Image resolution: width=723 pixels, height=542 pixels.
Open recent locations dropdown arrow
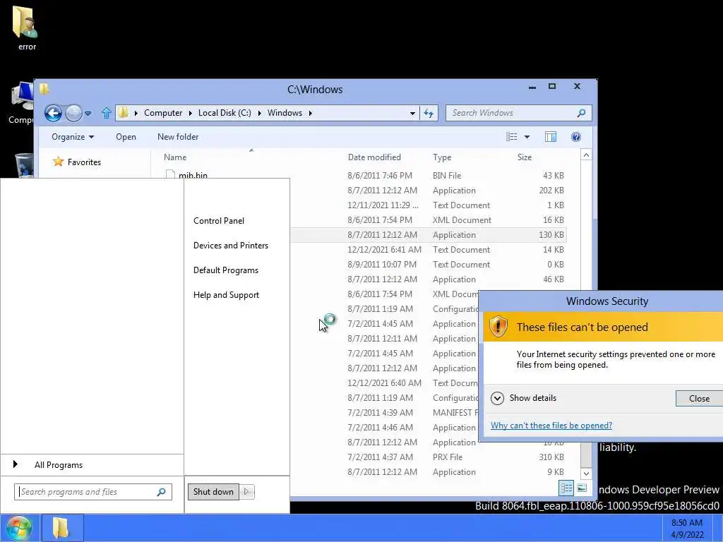pyautogui.click(x=88, y=113)
